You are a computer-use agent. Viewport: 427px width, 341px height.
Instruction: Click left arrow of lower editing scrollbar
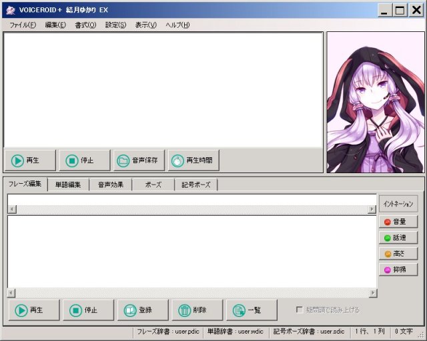[x=11, y=293]
